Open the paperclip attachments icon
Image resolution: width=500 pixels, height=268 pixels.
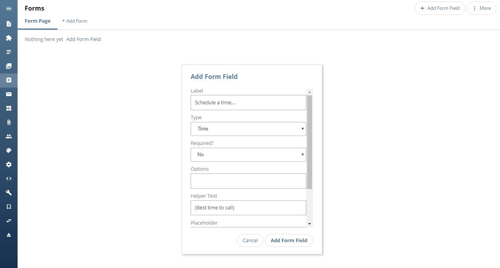coord(9,122)
